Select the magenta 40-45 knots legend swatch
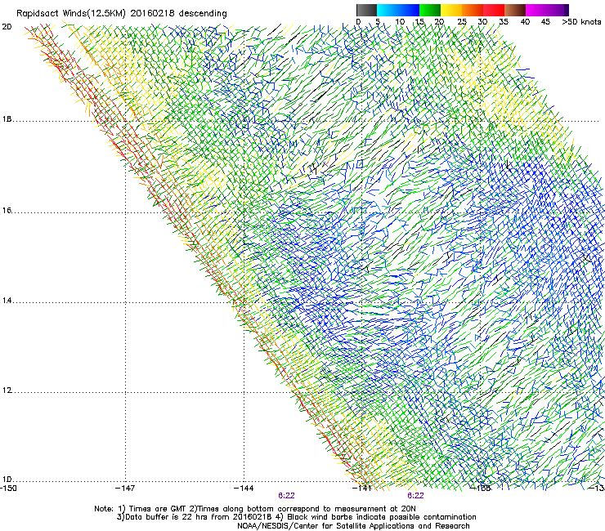Screen dimensions: 605x531 [536, 10]
